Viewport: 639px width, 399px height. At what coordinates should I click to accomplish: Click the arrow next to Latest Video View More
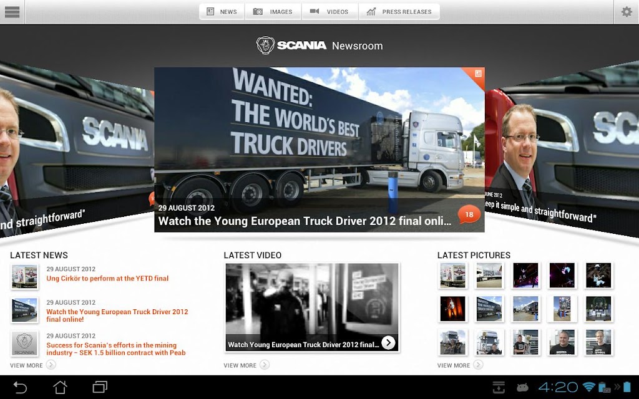[265, 365]
